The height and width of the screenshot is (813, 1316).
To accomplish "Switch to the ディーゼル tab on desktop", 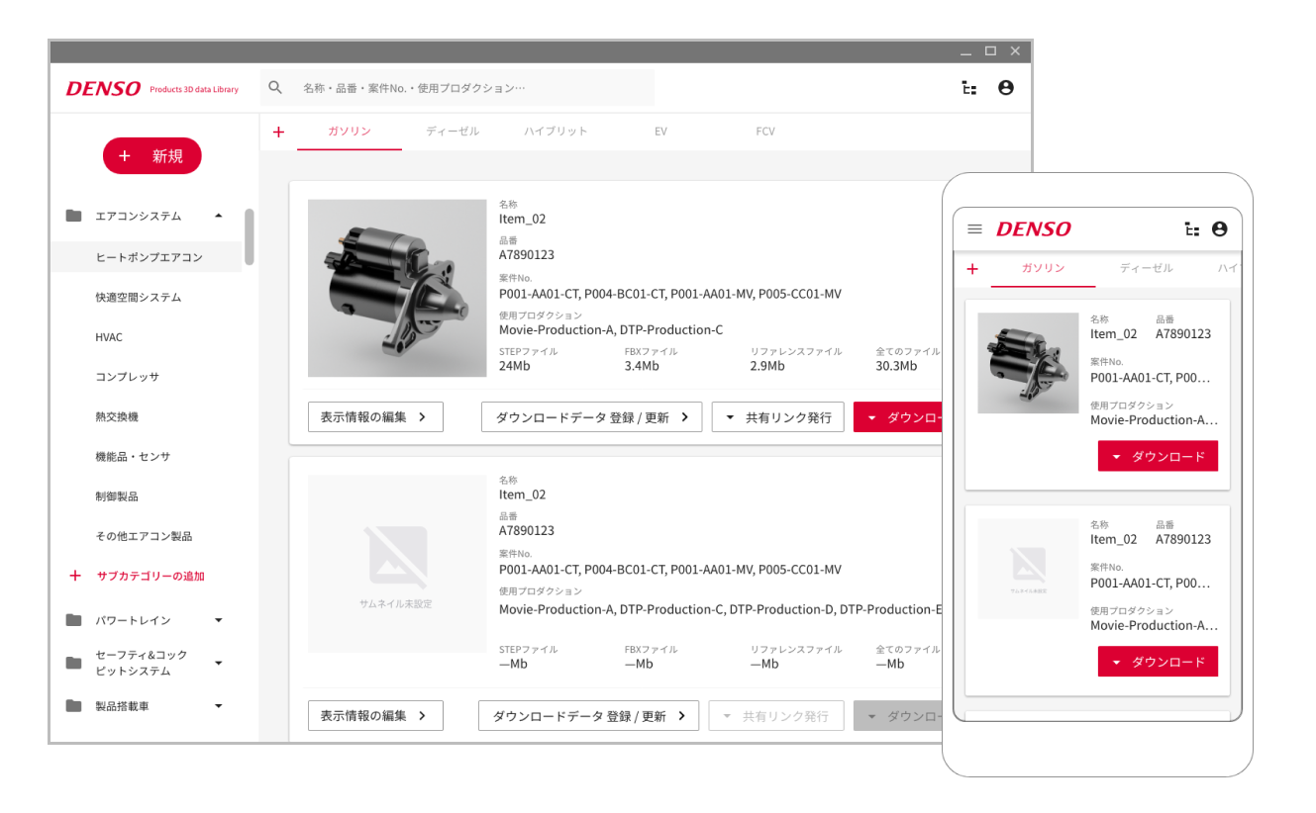I will click(453, 132).
